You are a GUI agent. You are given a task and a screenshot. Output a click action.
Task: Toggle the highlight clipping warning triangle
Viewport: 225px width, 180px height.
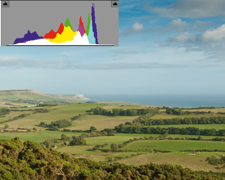pos(115,4)
